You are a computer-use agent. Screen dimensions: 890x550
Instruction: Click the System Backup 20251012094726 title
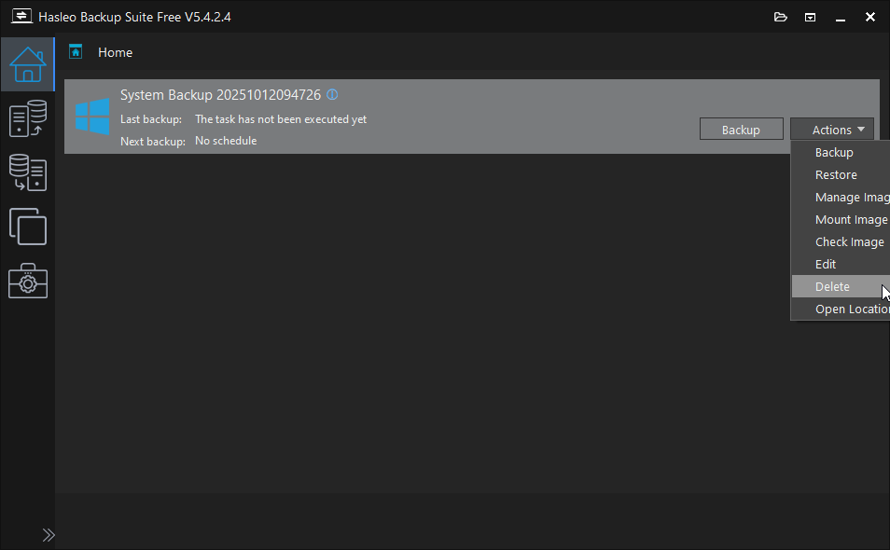(x=220, y=95)
